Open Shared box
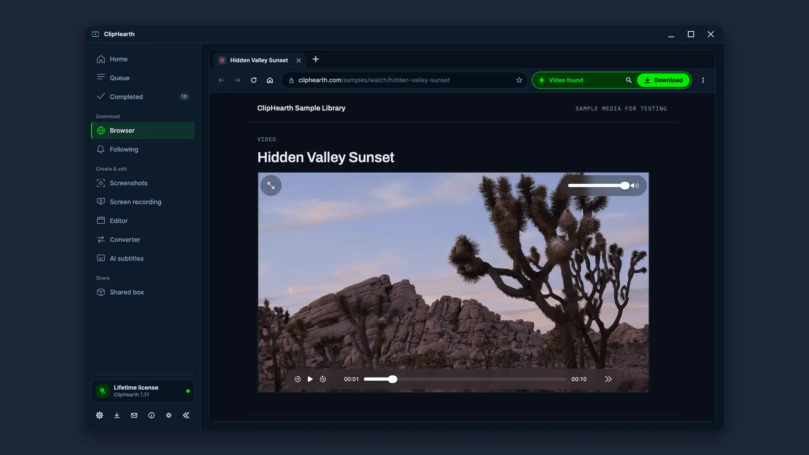 pos(143,292)
